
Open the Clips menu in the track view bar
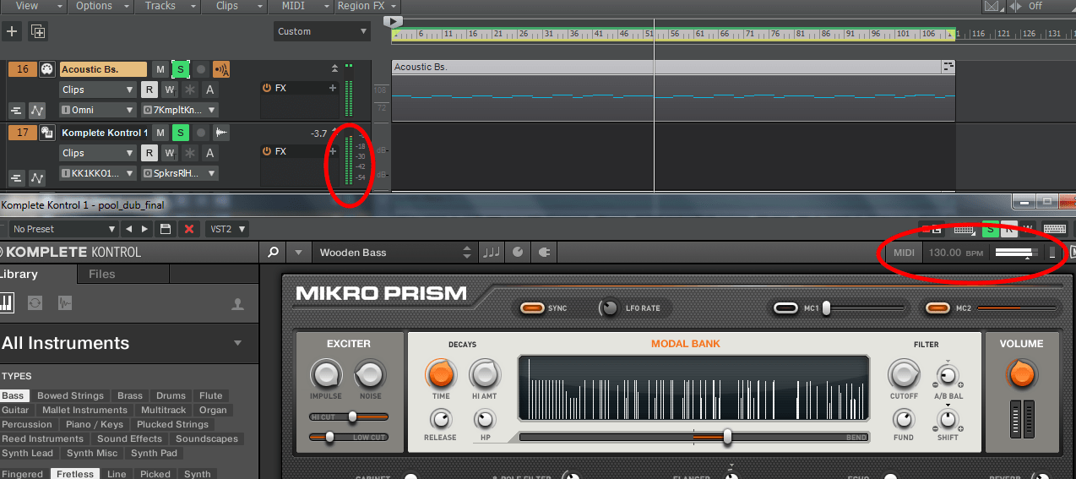click(x=234, y=6)
